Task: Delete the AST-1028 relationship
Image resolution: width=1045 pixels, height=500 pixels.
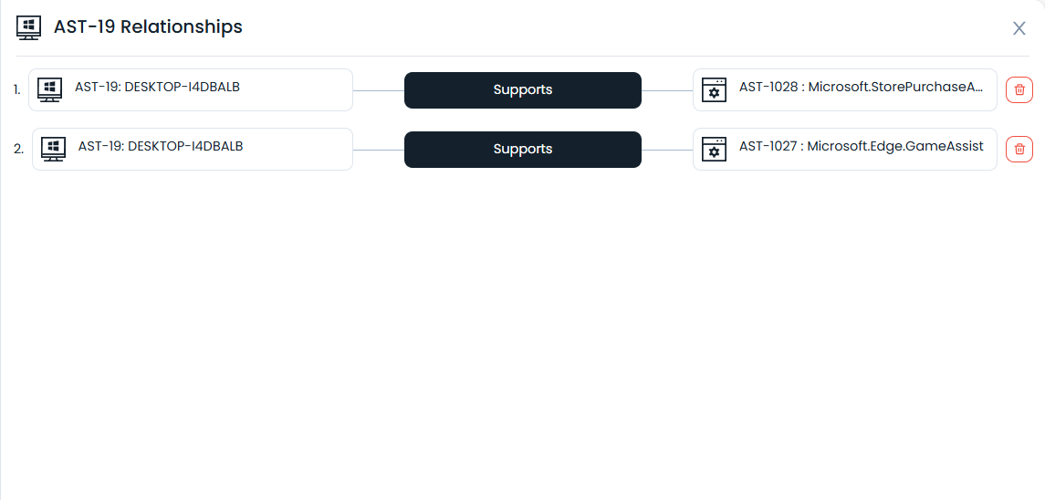Action: [1019, 89]
